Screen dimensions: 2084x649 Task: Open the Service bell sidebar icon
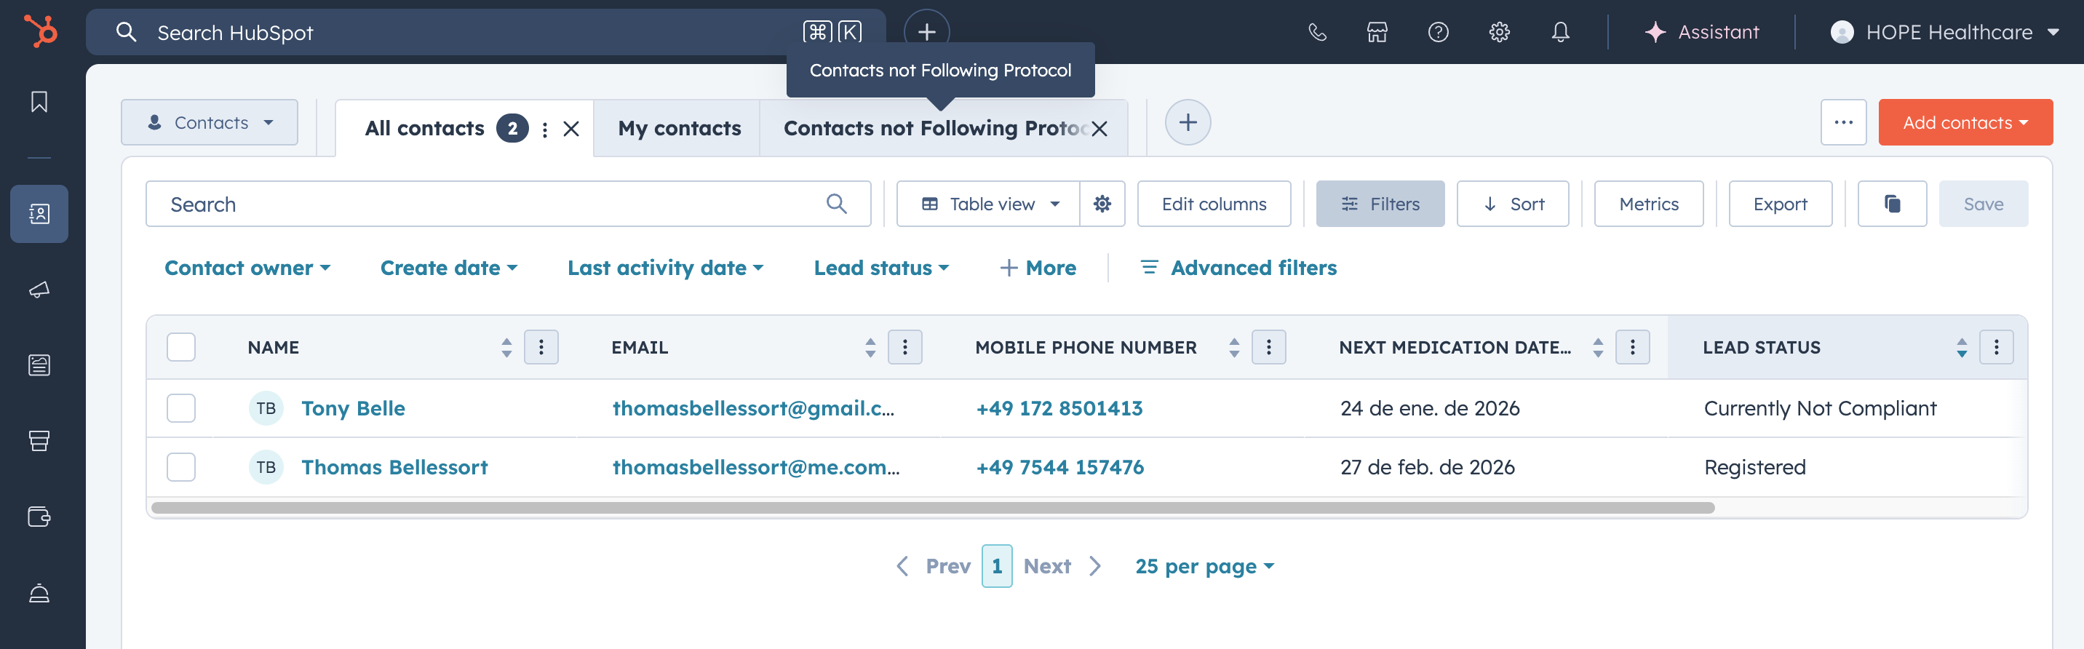39,593
